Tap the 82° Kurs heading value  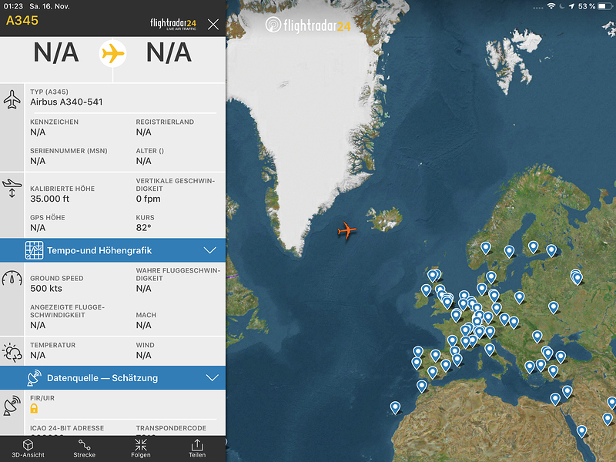[x=143, y=228]
